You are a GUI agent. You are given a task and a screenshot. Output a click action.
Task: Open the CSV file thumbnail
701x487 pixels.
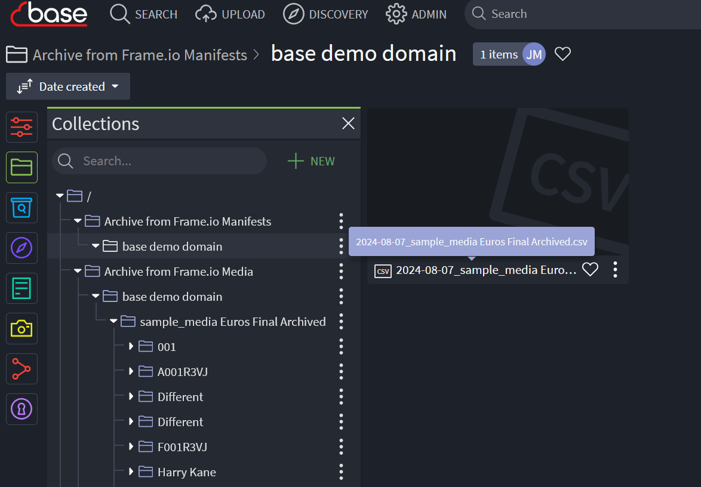tap(498, 182)
